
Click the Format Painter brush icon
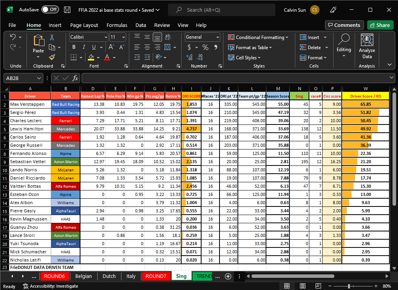tap(52, 57)
